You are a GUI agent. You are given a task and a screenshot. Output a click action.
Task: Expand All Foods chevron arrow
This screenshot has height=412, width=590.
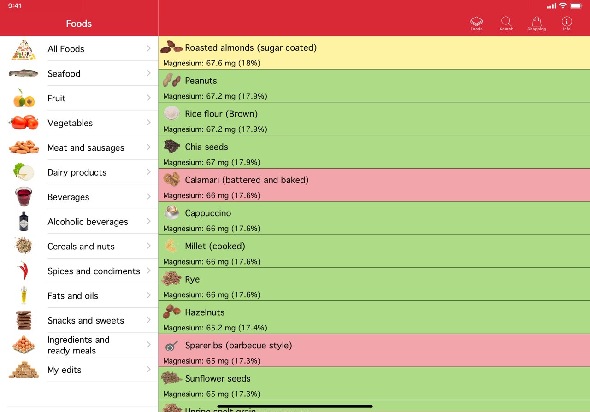(148, 48)
